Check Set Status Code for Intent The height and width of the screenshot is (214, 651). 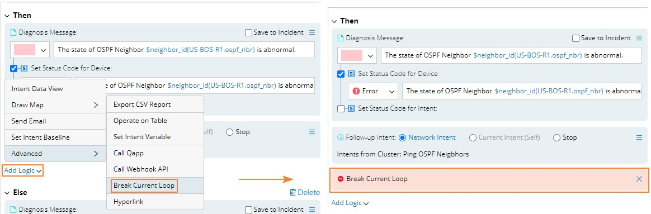pyautogui.click(x=341, y=108)
